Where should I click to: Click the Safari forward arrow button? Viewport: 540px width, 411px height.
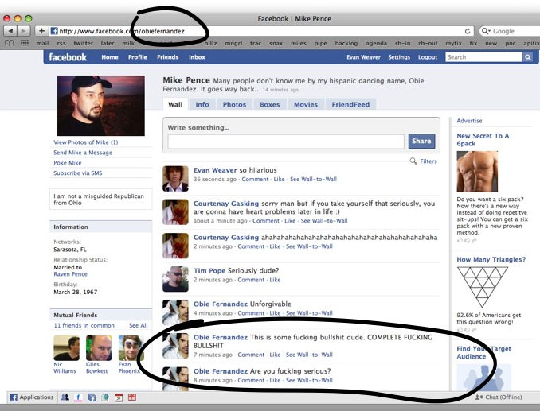(23, 31)
